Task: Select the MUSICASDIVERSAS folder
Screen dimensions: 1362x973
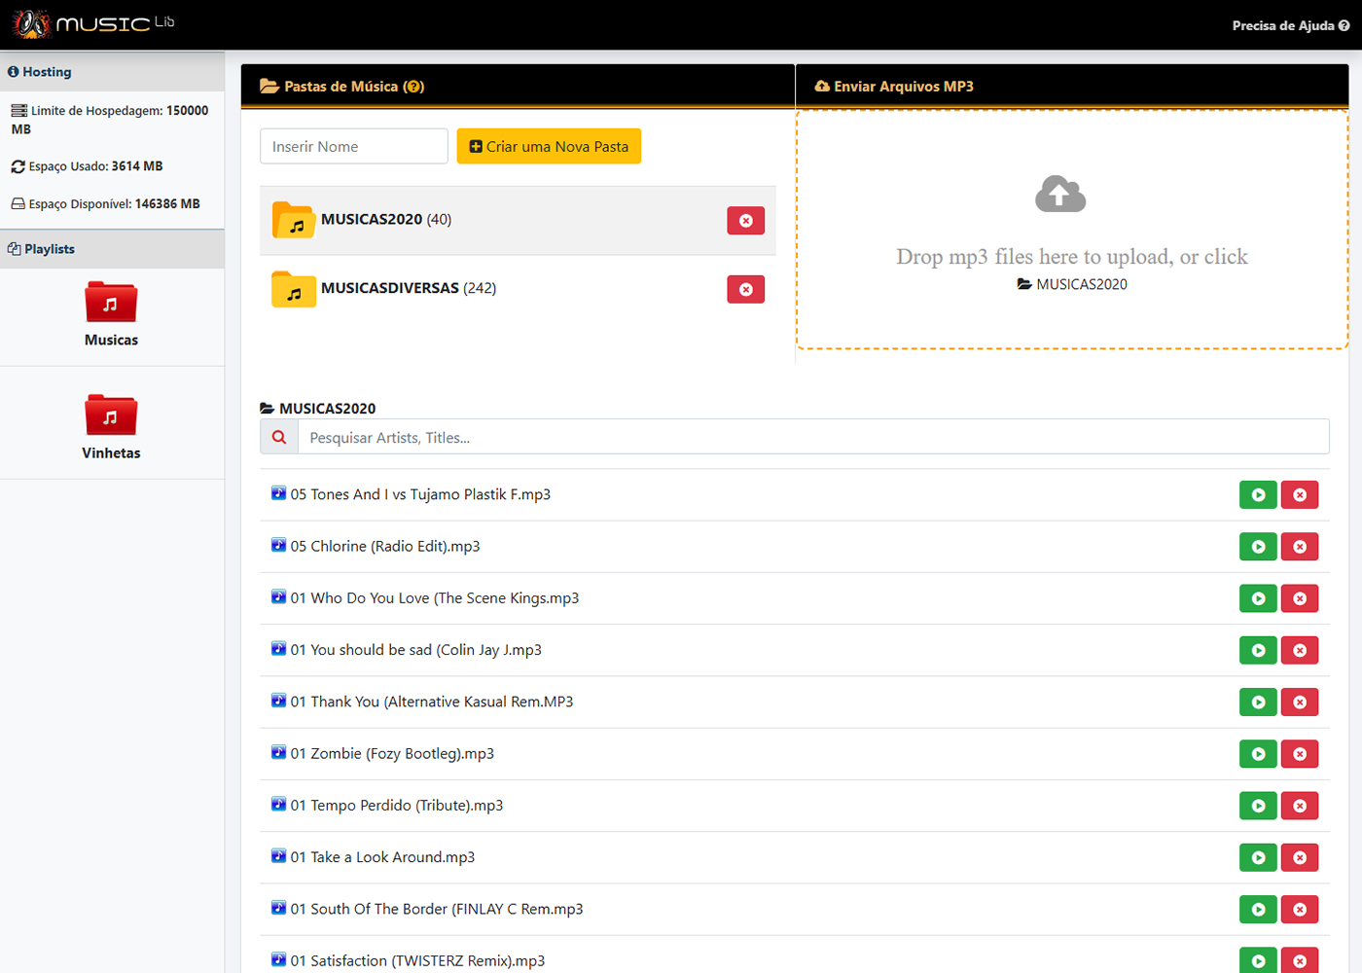Action: tap(408, 288)
